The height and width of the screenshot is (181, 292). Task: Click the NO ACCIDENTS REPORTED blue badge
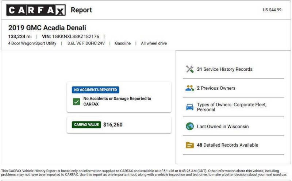tap(96, 90)
